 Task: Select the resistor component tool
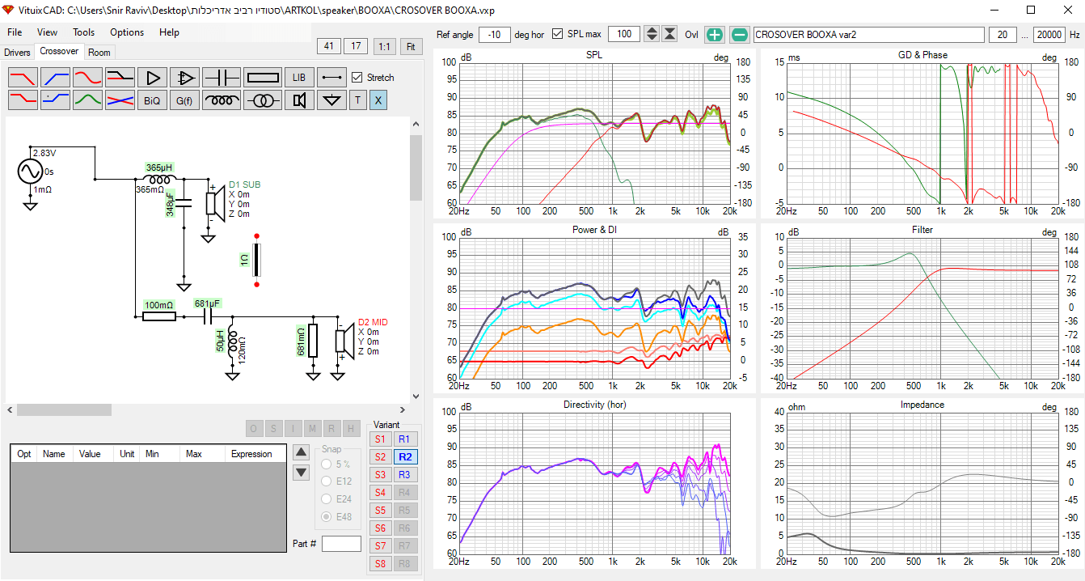[x=263, y=78]
